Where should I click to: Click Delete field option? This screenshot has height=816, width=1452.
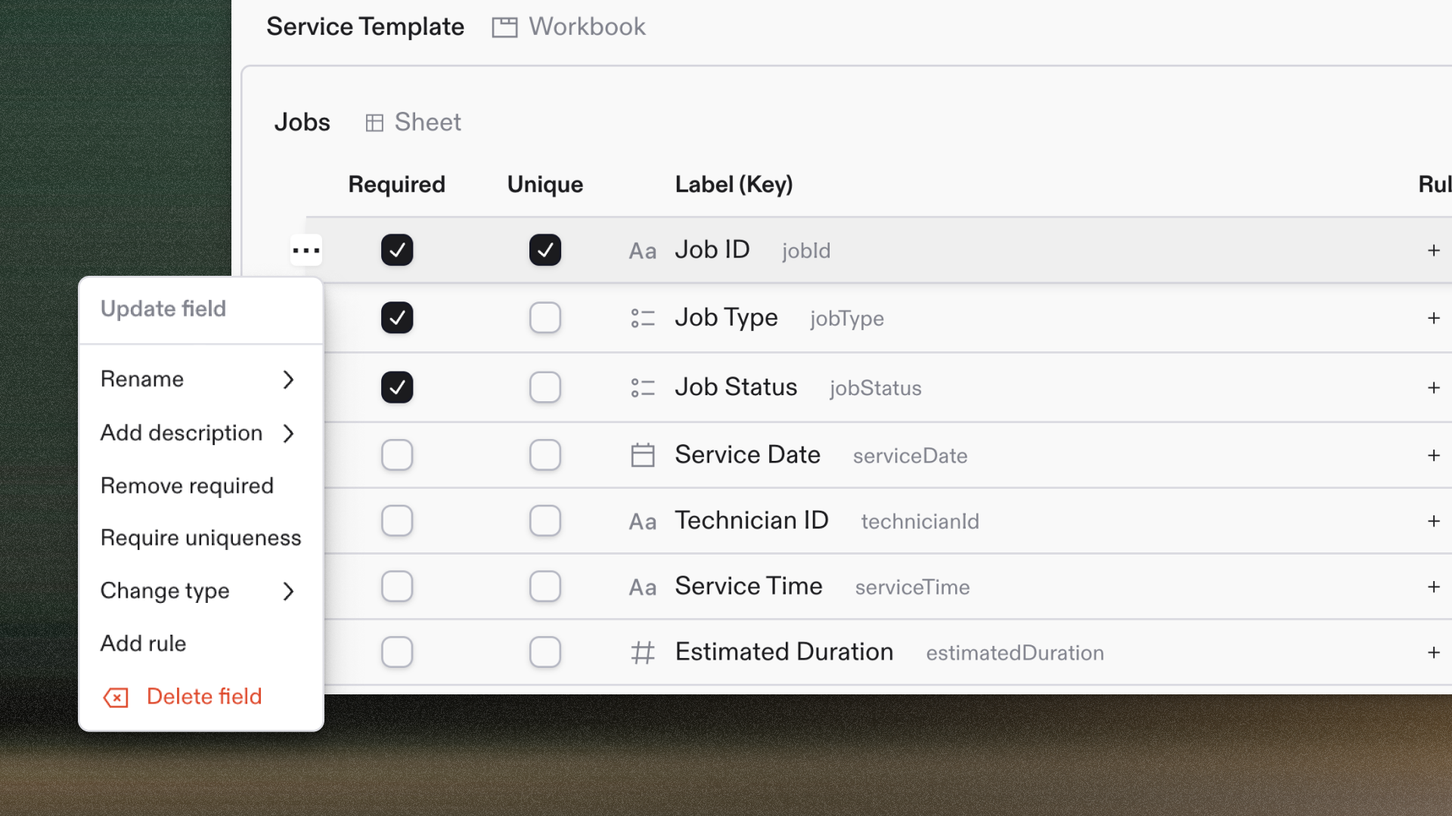tap(203, 697)
